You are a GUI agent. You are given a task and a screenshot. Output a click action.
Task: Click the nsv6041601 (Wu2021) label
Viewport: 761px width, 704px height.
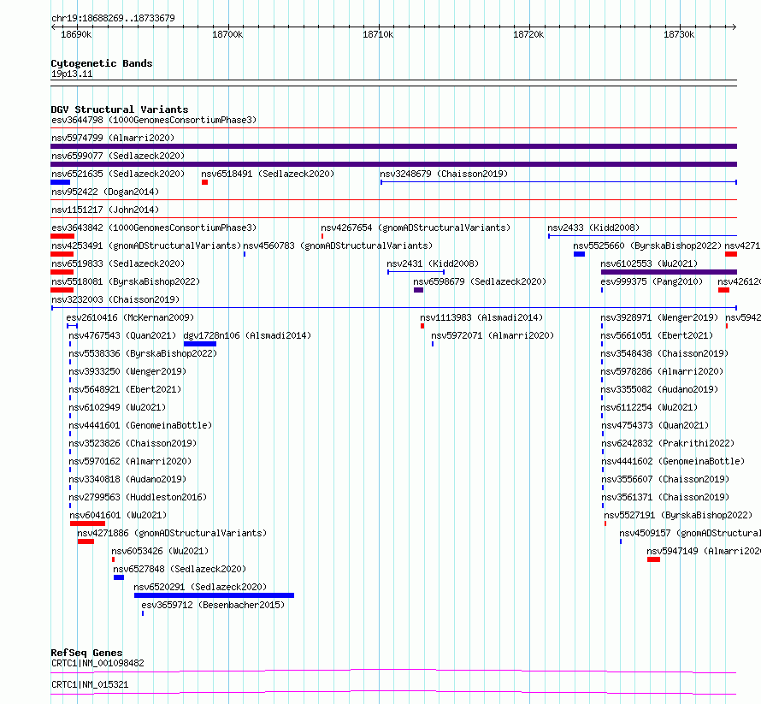(x=118, y=515)
